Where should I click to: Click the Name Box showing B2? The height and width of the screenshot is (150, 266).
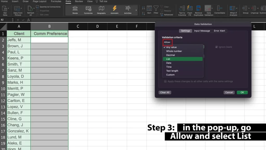click(6, 20)
